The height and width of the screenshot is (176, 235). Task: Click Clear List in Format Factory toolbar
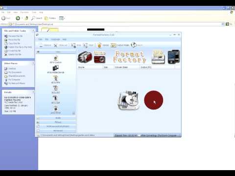(x=61, y=45)
